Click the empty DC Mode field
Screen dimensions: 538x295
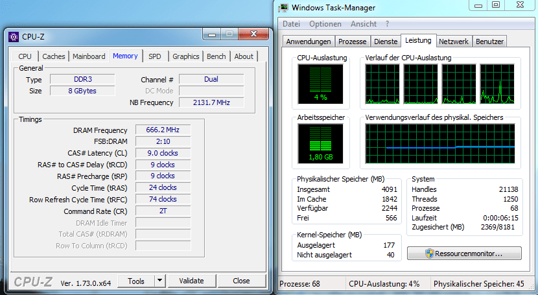(211, 91)
